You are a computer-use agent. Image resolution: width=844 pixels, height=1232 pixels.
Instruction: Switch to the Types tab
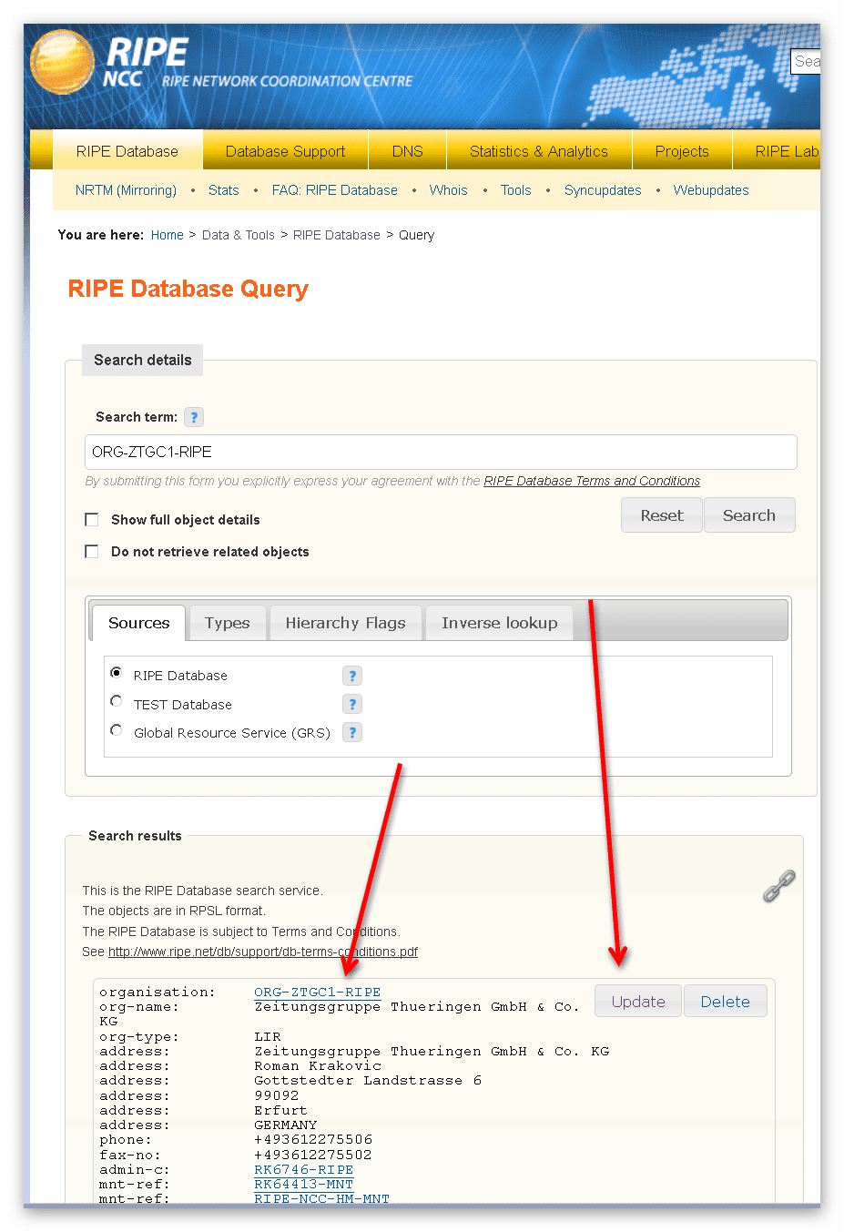[x=228, y=623]
